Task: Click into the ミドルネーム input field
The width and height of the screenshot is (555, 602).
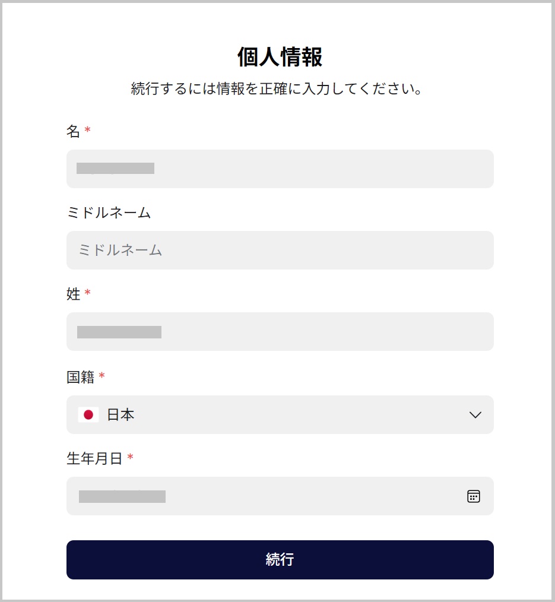Action: 280,251
